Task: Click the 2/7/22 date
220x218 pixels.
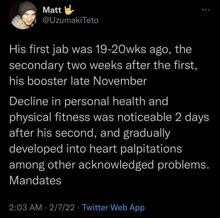Action: (x=62, y=207)
